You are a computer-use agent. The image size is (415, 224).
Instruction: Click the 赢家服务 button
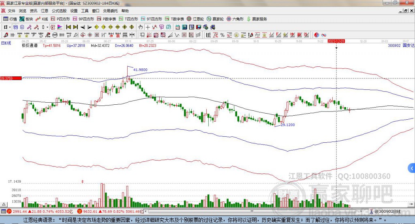(257, 19)
